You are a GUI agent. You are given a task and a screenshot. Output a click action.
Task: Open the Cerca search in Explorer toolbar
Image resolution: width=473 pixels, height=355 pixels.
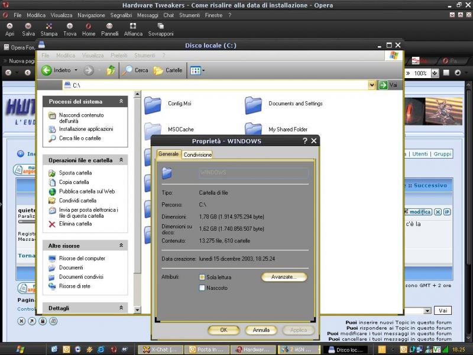[135, 70]
